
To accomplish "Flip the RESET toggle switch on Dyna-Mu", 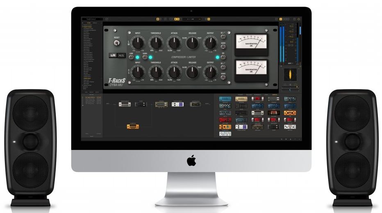I will pos(117,43).
